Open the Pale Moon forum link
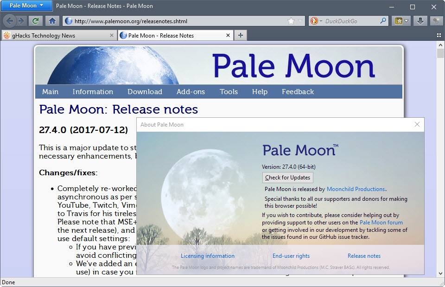Screen dimensions: 445x287 tap(381, 222)
